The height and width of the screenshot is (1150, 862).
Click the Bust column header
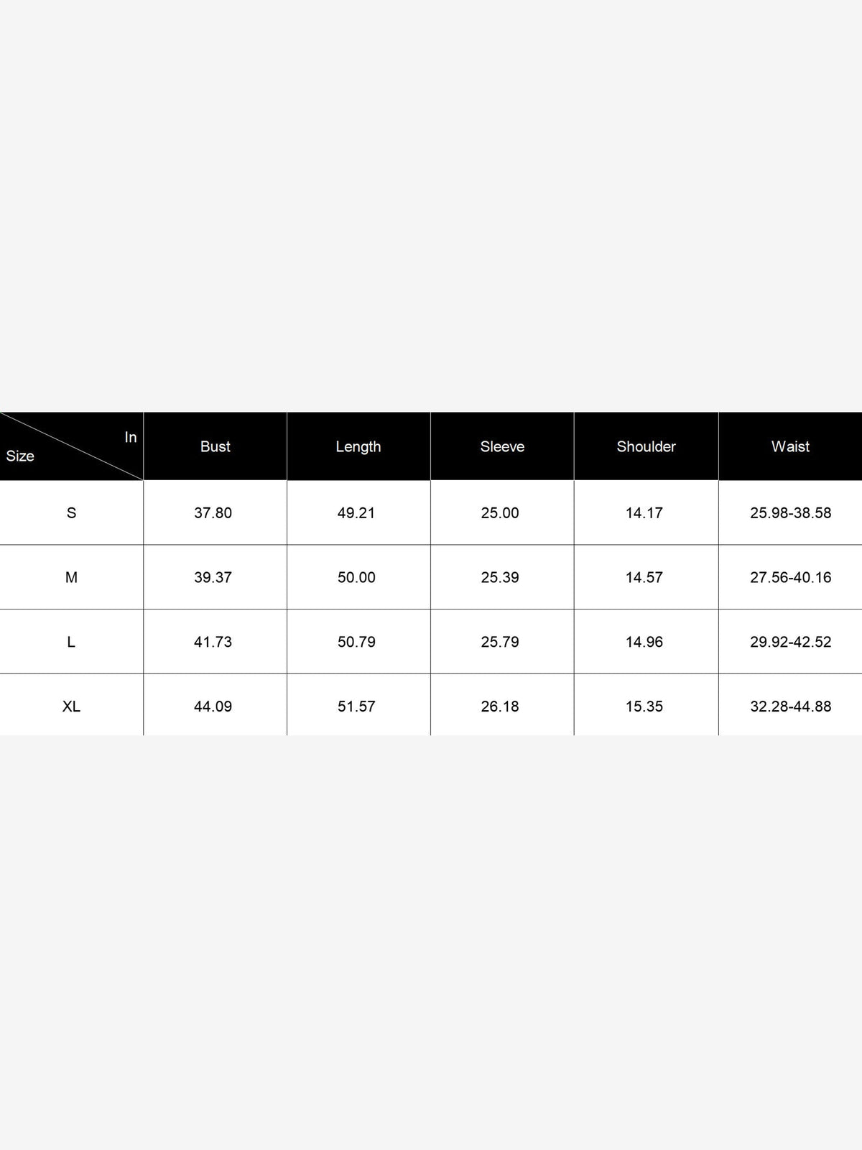[x=215, y=446]
